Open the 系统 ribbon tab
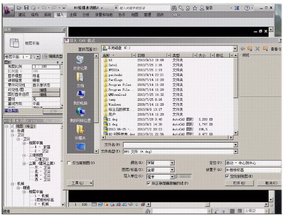This screenshot has height=216, width=286. pyautogui.click(x=47, y=15)
